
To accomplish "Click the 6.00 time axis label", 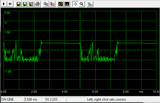I will (95, 92).
